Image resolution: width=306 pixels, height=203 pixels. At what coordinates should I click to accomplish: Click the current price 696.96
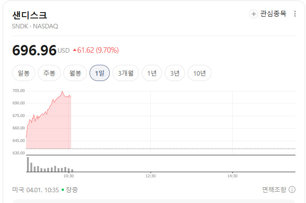tap(34, 50)
